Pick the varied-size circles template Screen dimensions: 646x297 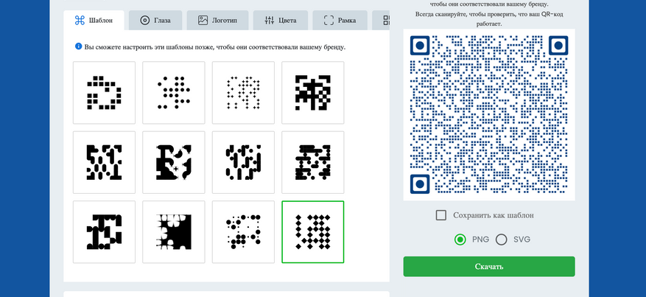(x=244, y=232)
